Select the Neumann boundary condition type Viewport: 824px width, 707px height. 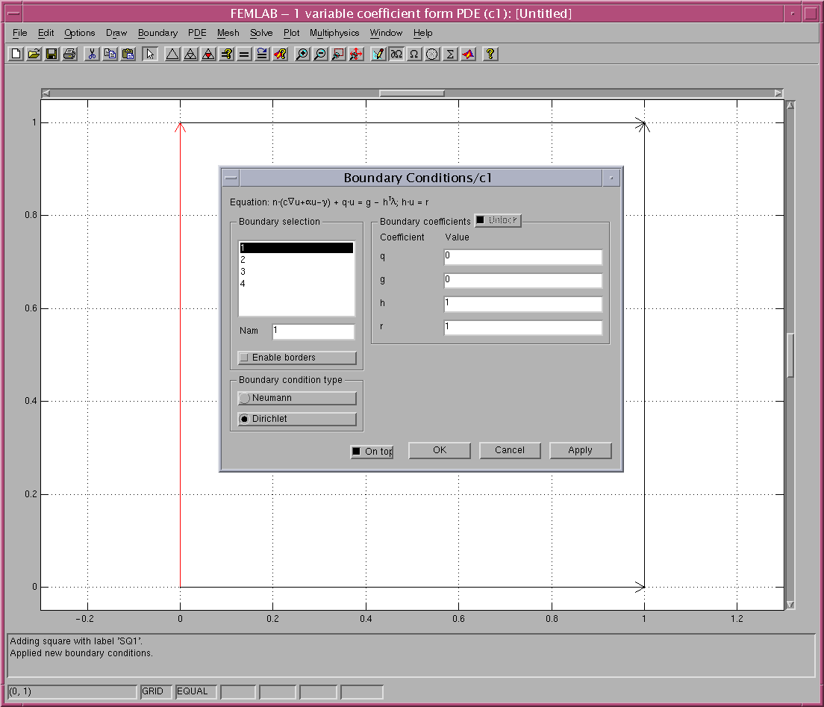(x=297, y=398)
